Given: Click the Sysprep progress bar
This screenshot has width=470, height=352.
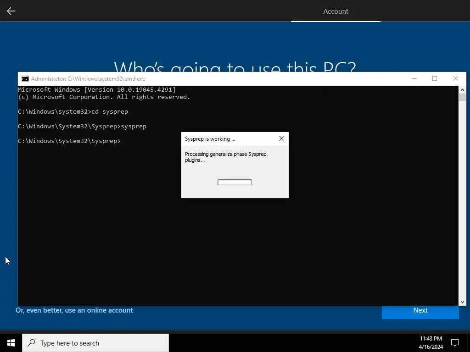Looking at the screenshot, I should pyautogui.click(x=235, y=182).
